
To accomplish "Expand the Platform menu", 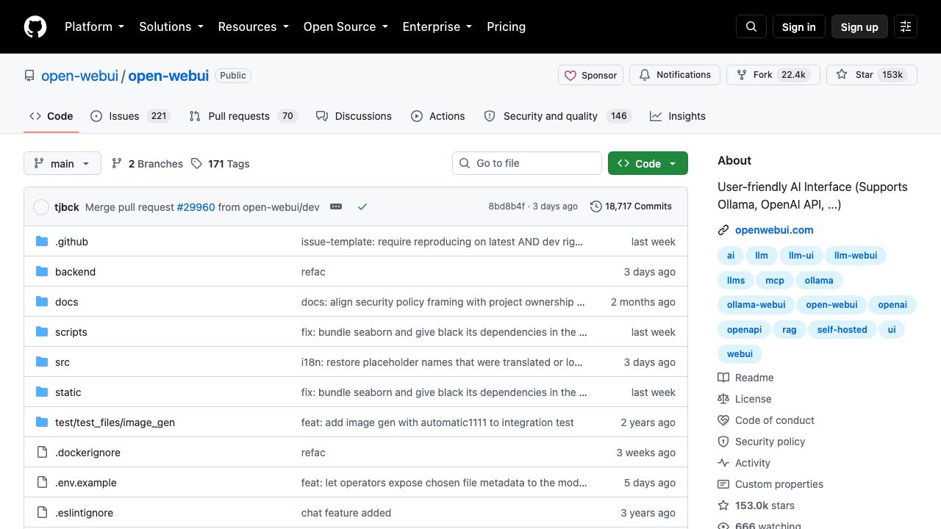I will (x=94, y=26).
